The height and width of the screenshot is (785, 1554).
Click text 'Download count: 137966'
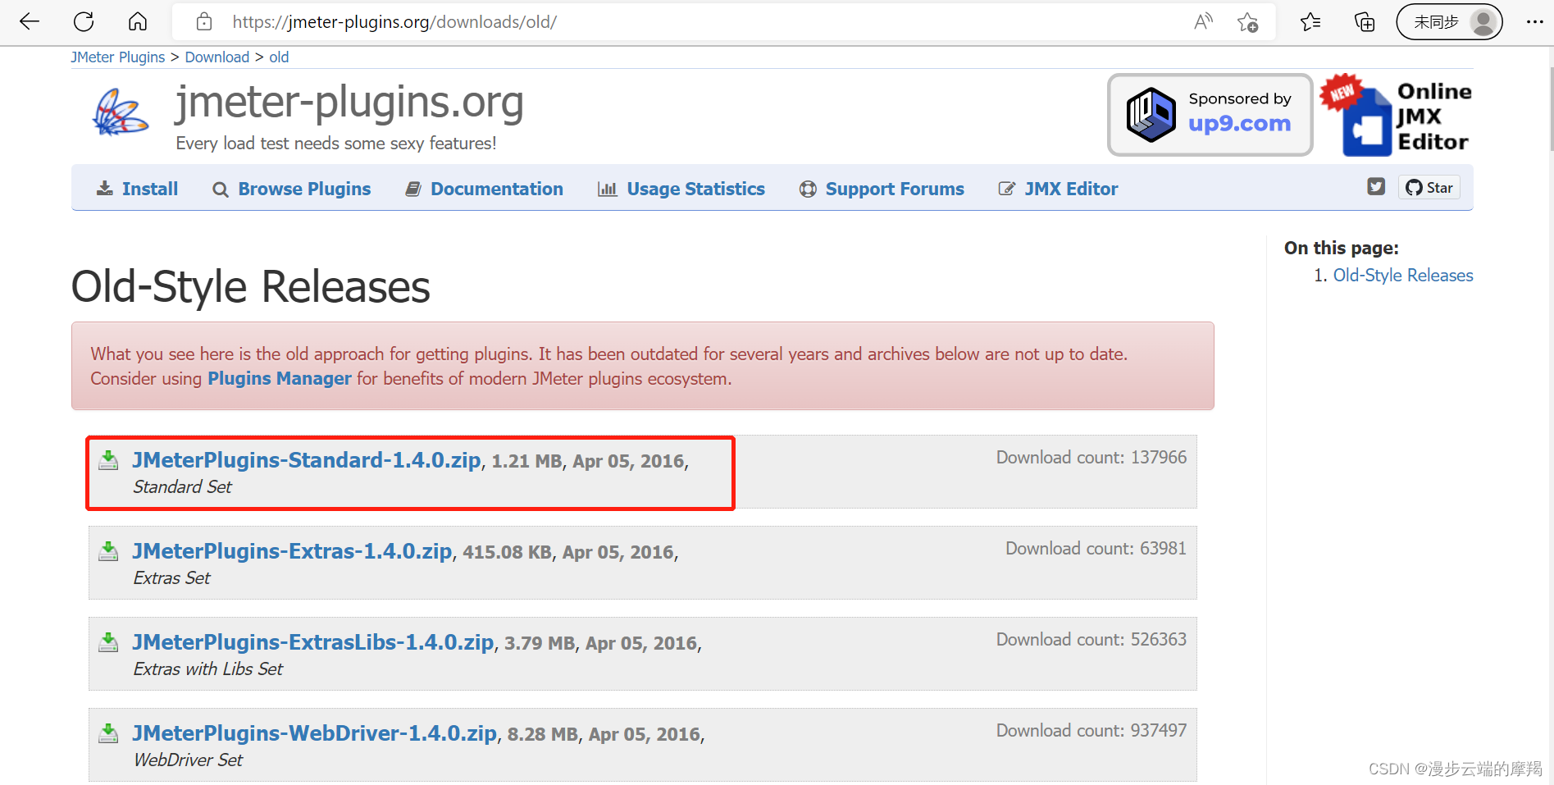pos(1091,458)
